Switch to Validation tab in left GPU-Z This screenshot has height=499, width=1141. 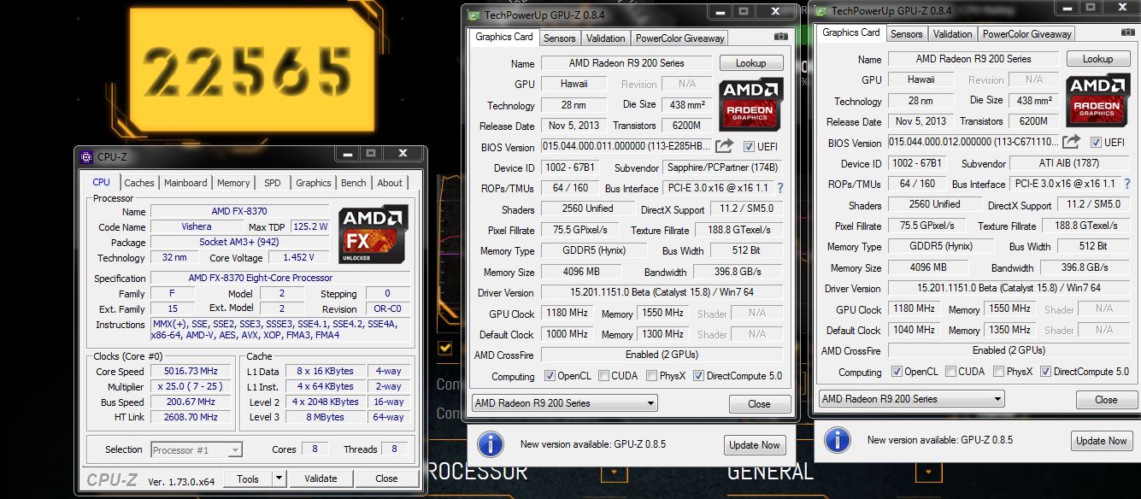(606, 38)
